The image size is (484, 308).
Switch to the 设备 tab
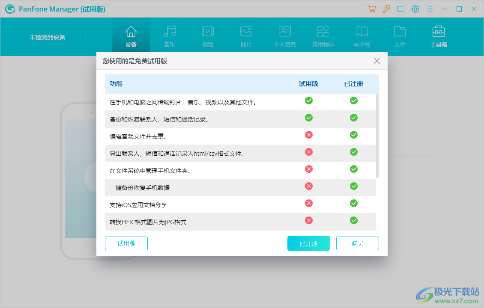[x=131, y=36]
